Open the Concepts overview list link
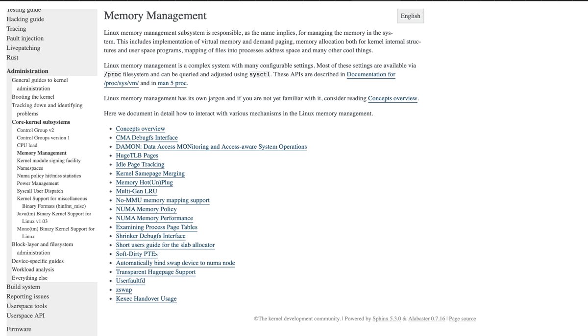The height and width of the screenshot is (336, 588). [141, 129]
